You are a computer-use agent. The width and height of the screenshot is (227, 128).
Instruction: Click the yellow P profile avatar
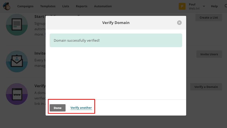(x=182, y=6)
